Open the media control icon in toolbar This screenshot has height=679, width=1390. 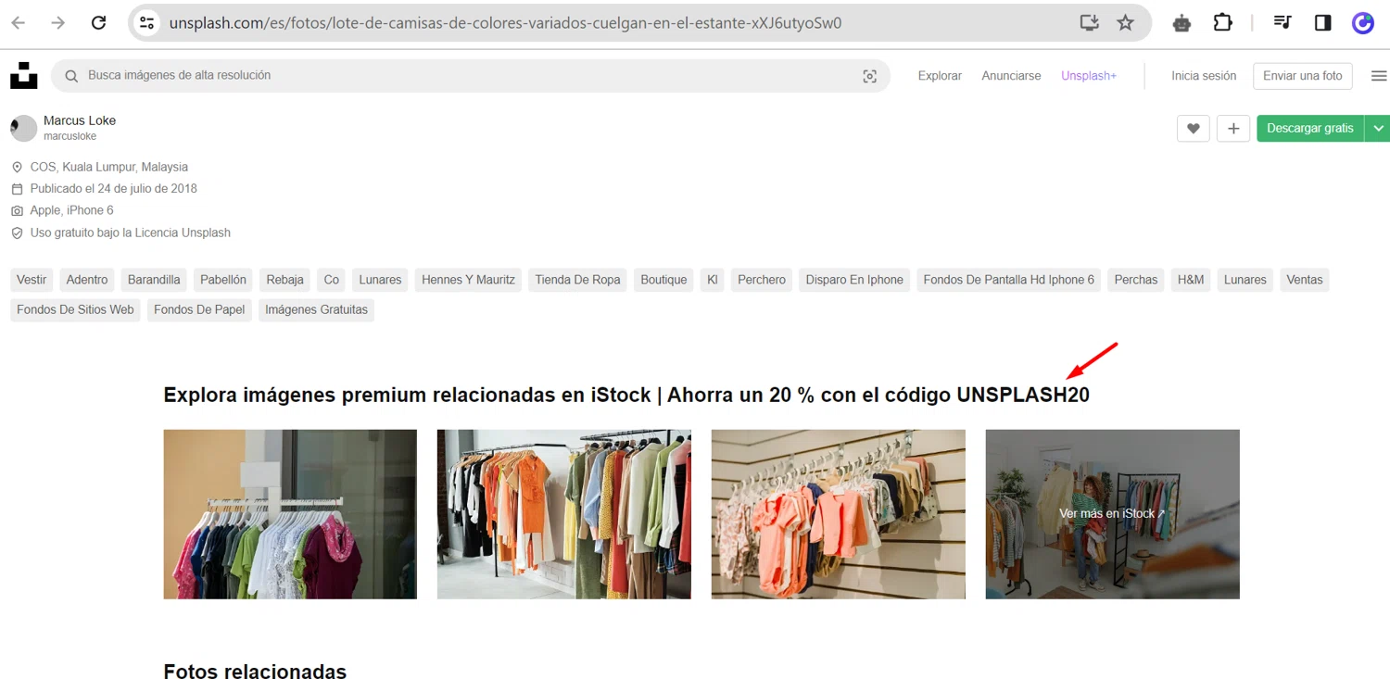(1283, 23)
